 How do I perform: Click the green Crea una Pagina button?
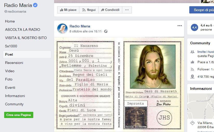[19, 115]
